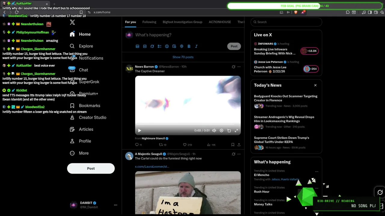Image resolution: width=385 pixels, height=216 pixels.
Task: Toggle bold text in compose toolbar
Action: point(189,46)
